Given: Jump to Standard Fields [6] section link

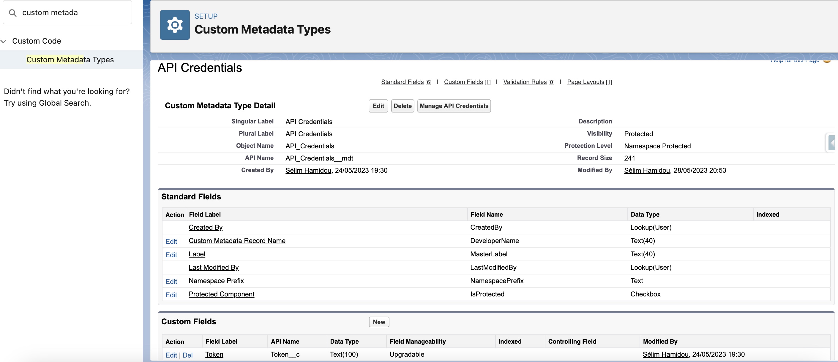Looking at the screenshot, I should (406, 82).
